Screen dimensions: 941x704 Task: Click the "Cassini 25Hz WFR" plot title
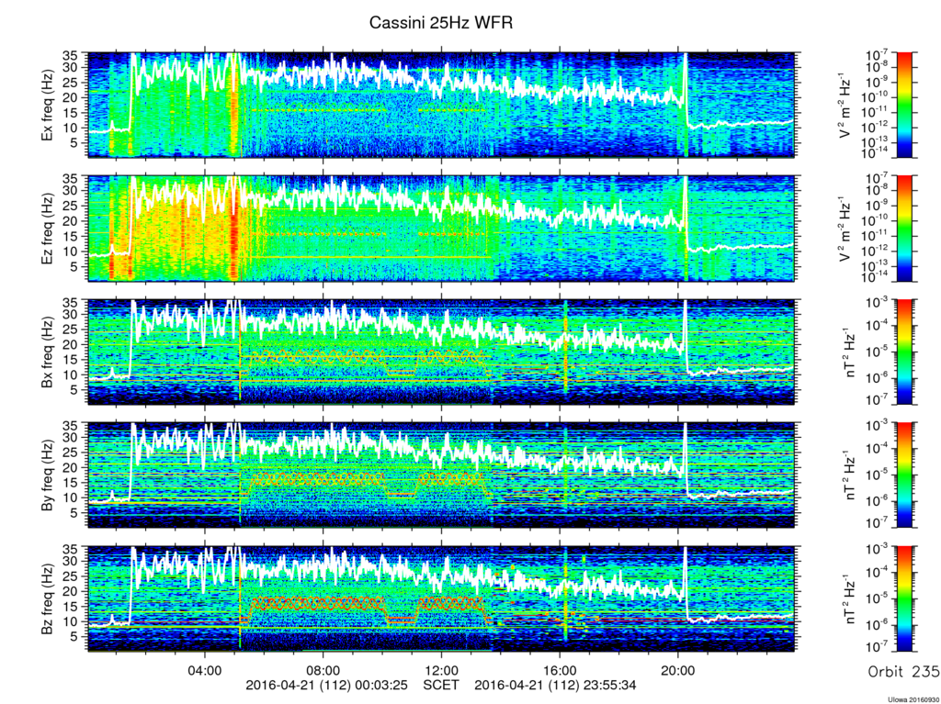tap(440, 23)
